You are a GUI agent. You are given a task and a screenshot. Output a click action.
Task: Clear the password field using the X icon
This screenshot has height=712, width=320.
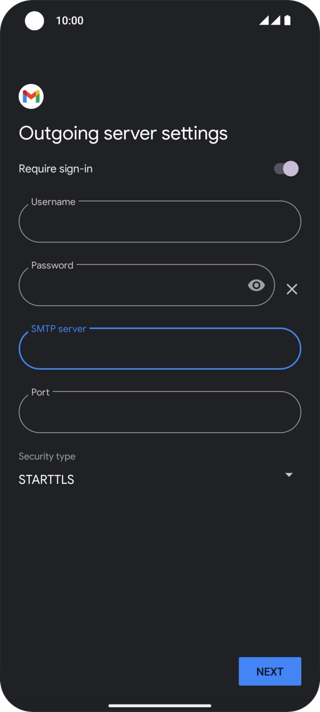click(x=292, y=289)
